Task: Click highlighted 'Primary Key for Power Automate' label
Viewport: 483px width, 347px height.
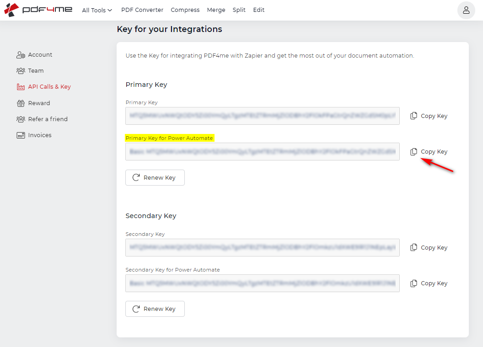Action: coord(169,138)
